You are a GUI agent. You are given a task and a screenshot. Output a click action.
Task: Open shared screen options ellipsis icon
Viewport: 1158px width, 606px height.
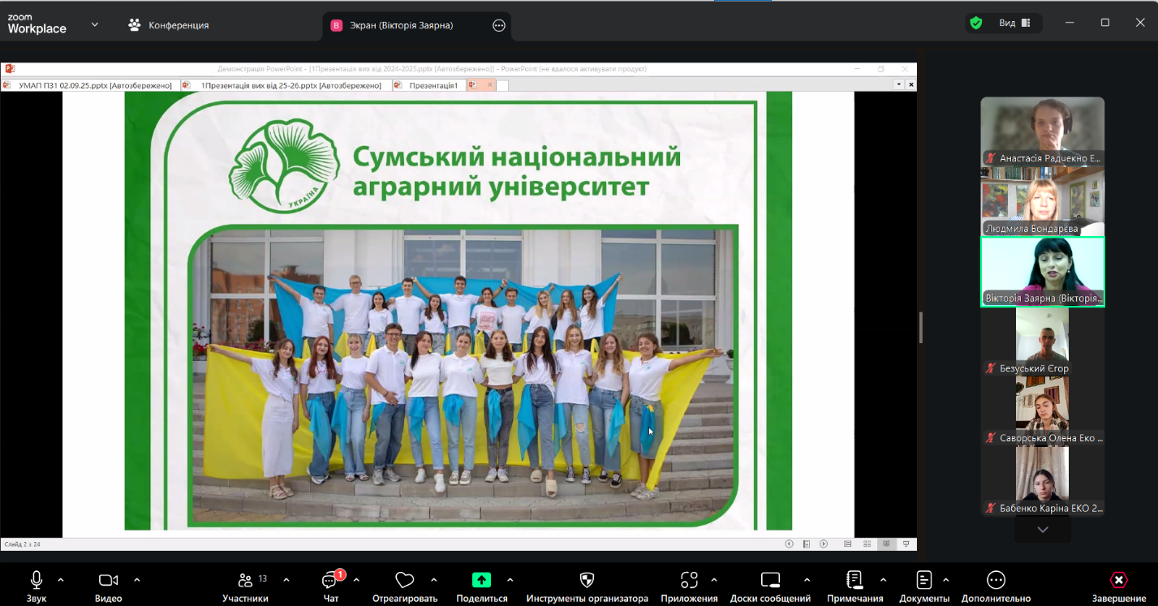(x=499, y=25)
